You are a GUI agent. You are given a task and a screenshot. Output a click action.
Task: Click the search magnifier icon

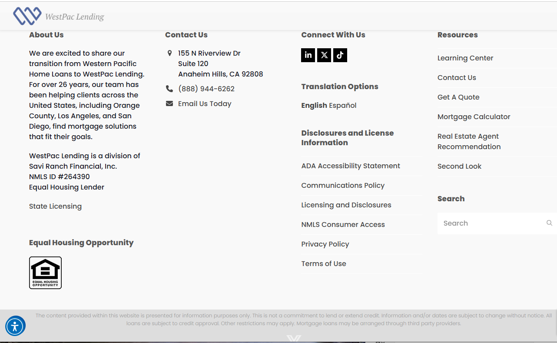coord(549,223)
